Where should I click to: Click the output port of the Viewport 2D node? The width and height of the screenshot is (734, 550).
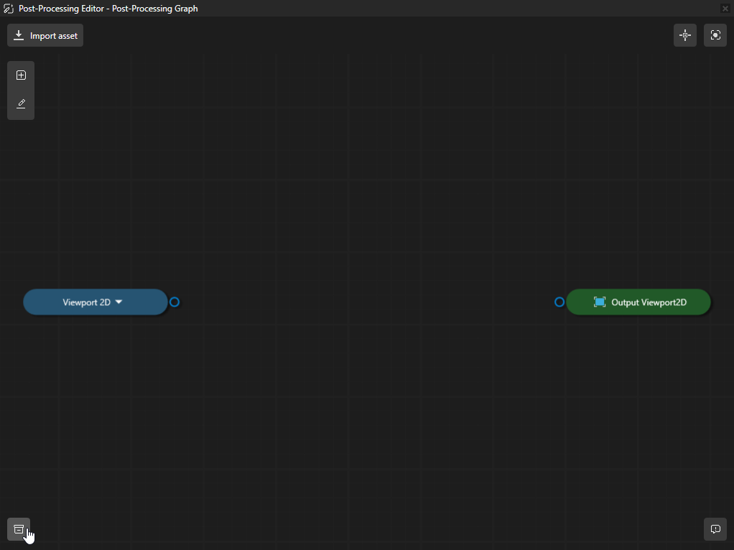coord(174,302)
